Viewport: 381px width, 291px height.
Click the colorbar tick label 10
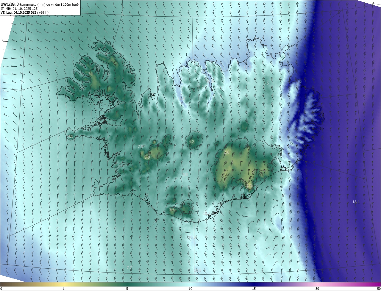[x=190, y=289]
